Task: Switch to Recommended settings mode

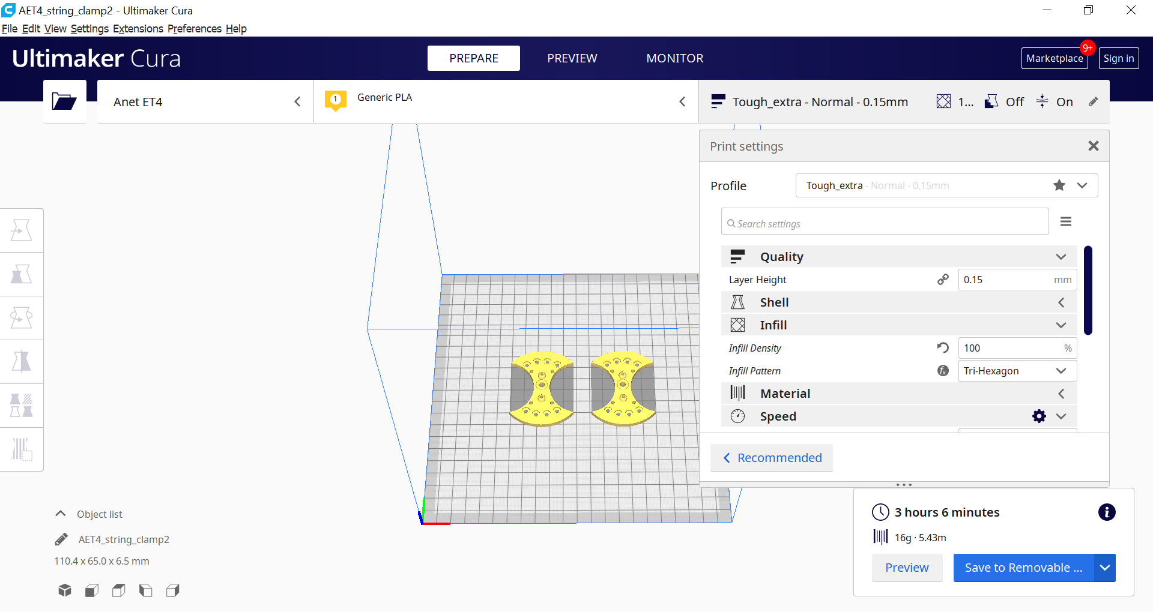Action: click(772, 458)
